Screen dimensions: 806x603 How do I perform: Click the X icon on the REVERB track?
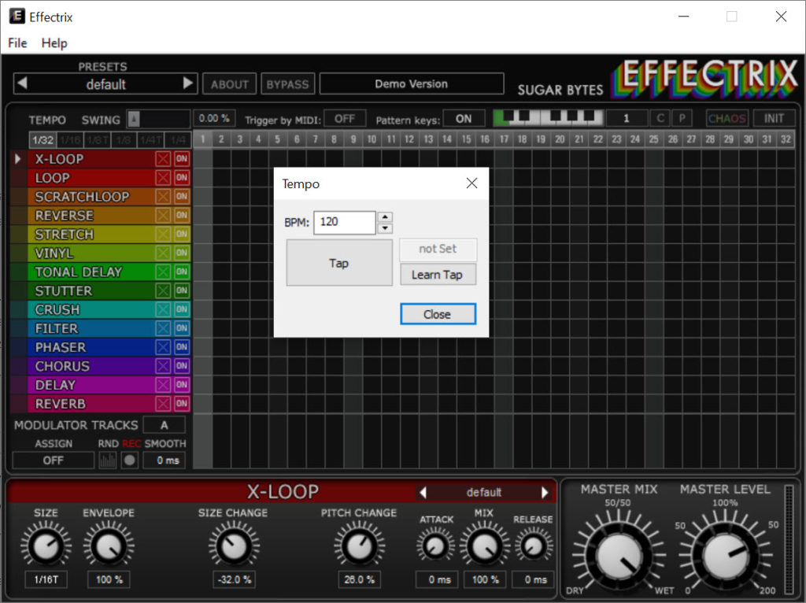[163, 404]
